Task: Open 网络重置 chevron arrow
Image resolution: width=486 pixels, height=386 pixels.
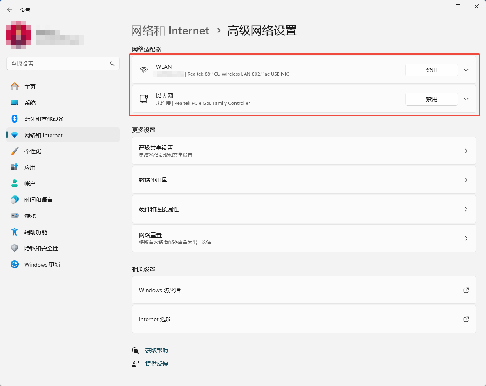Action: tap(466, 238)
